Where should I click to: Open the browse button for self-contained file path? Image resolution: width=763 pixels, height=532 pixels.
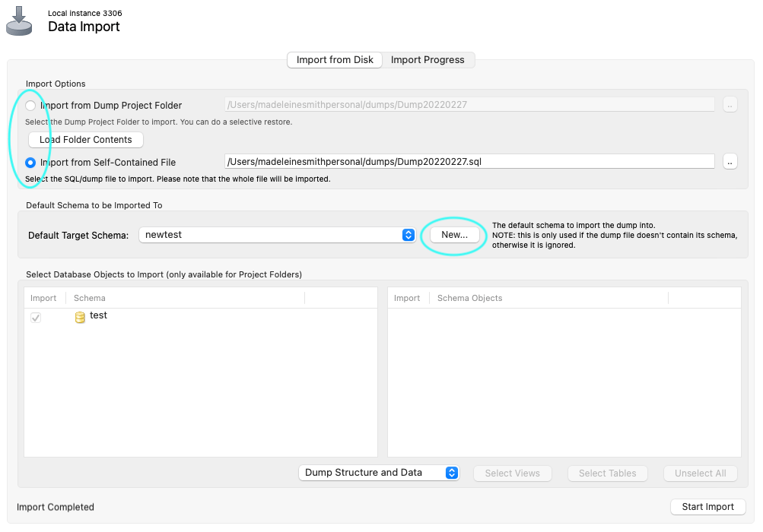pos(729,161)
